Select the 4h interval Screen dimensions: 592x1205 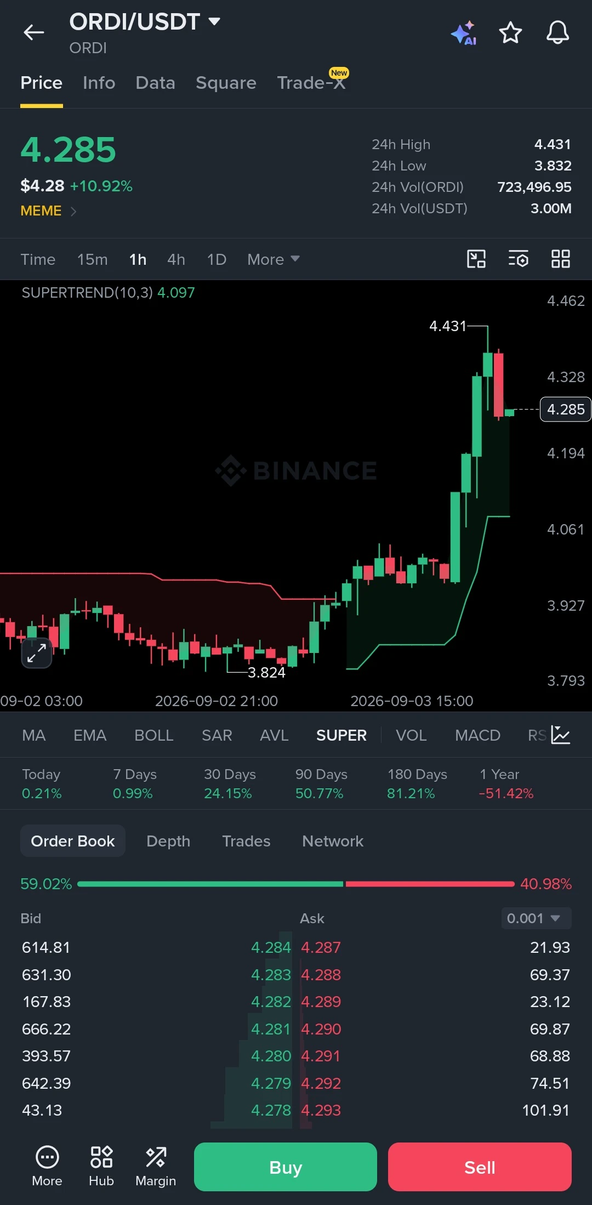[x=176, y=259]
